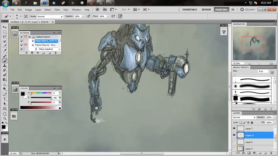Screen dimensions: 278x156
Task: Delete layer using Layers trash icon
Action: point(271,153)
